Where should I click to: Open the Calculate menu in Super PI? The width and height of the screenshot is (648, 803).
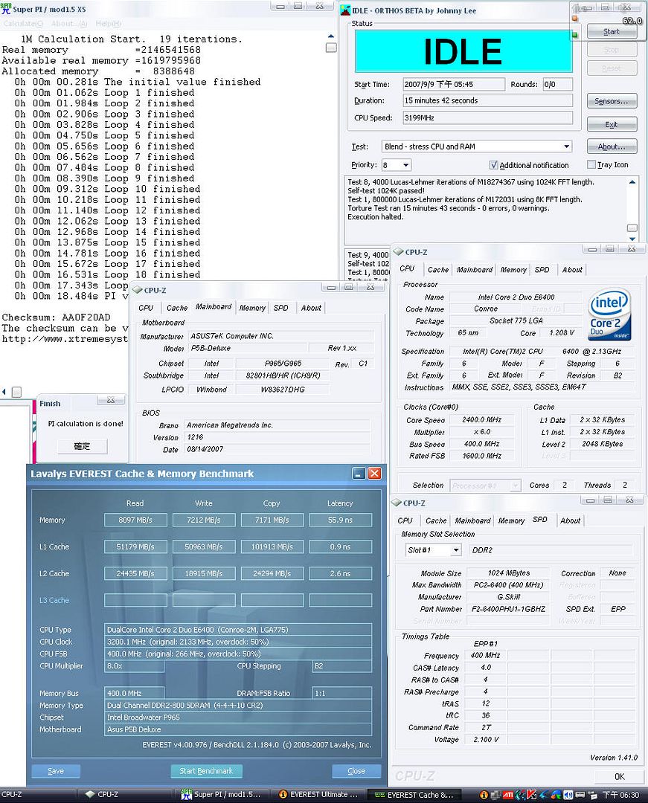point(19,24)
